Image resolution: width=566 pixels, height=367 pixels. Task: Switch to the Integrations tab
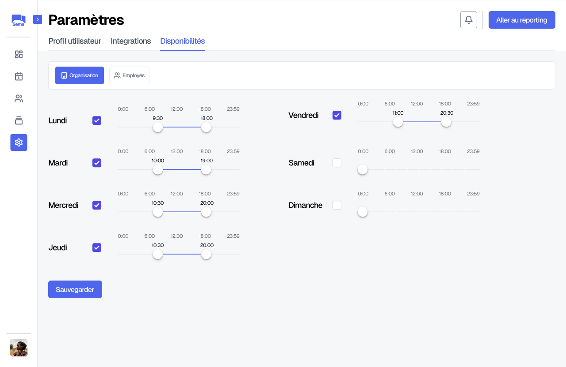tap(130, 41)
